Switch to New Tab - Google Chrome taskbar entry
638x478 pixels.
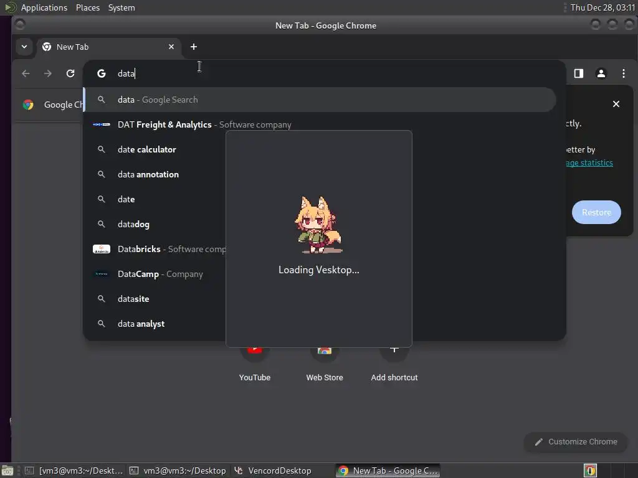388,471
